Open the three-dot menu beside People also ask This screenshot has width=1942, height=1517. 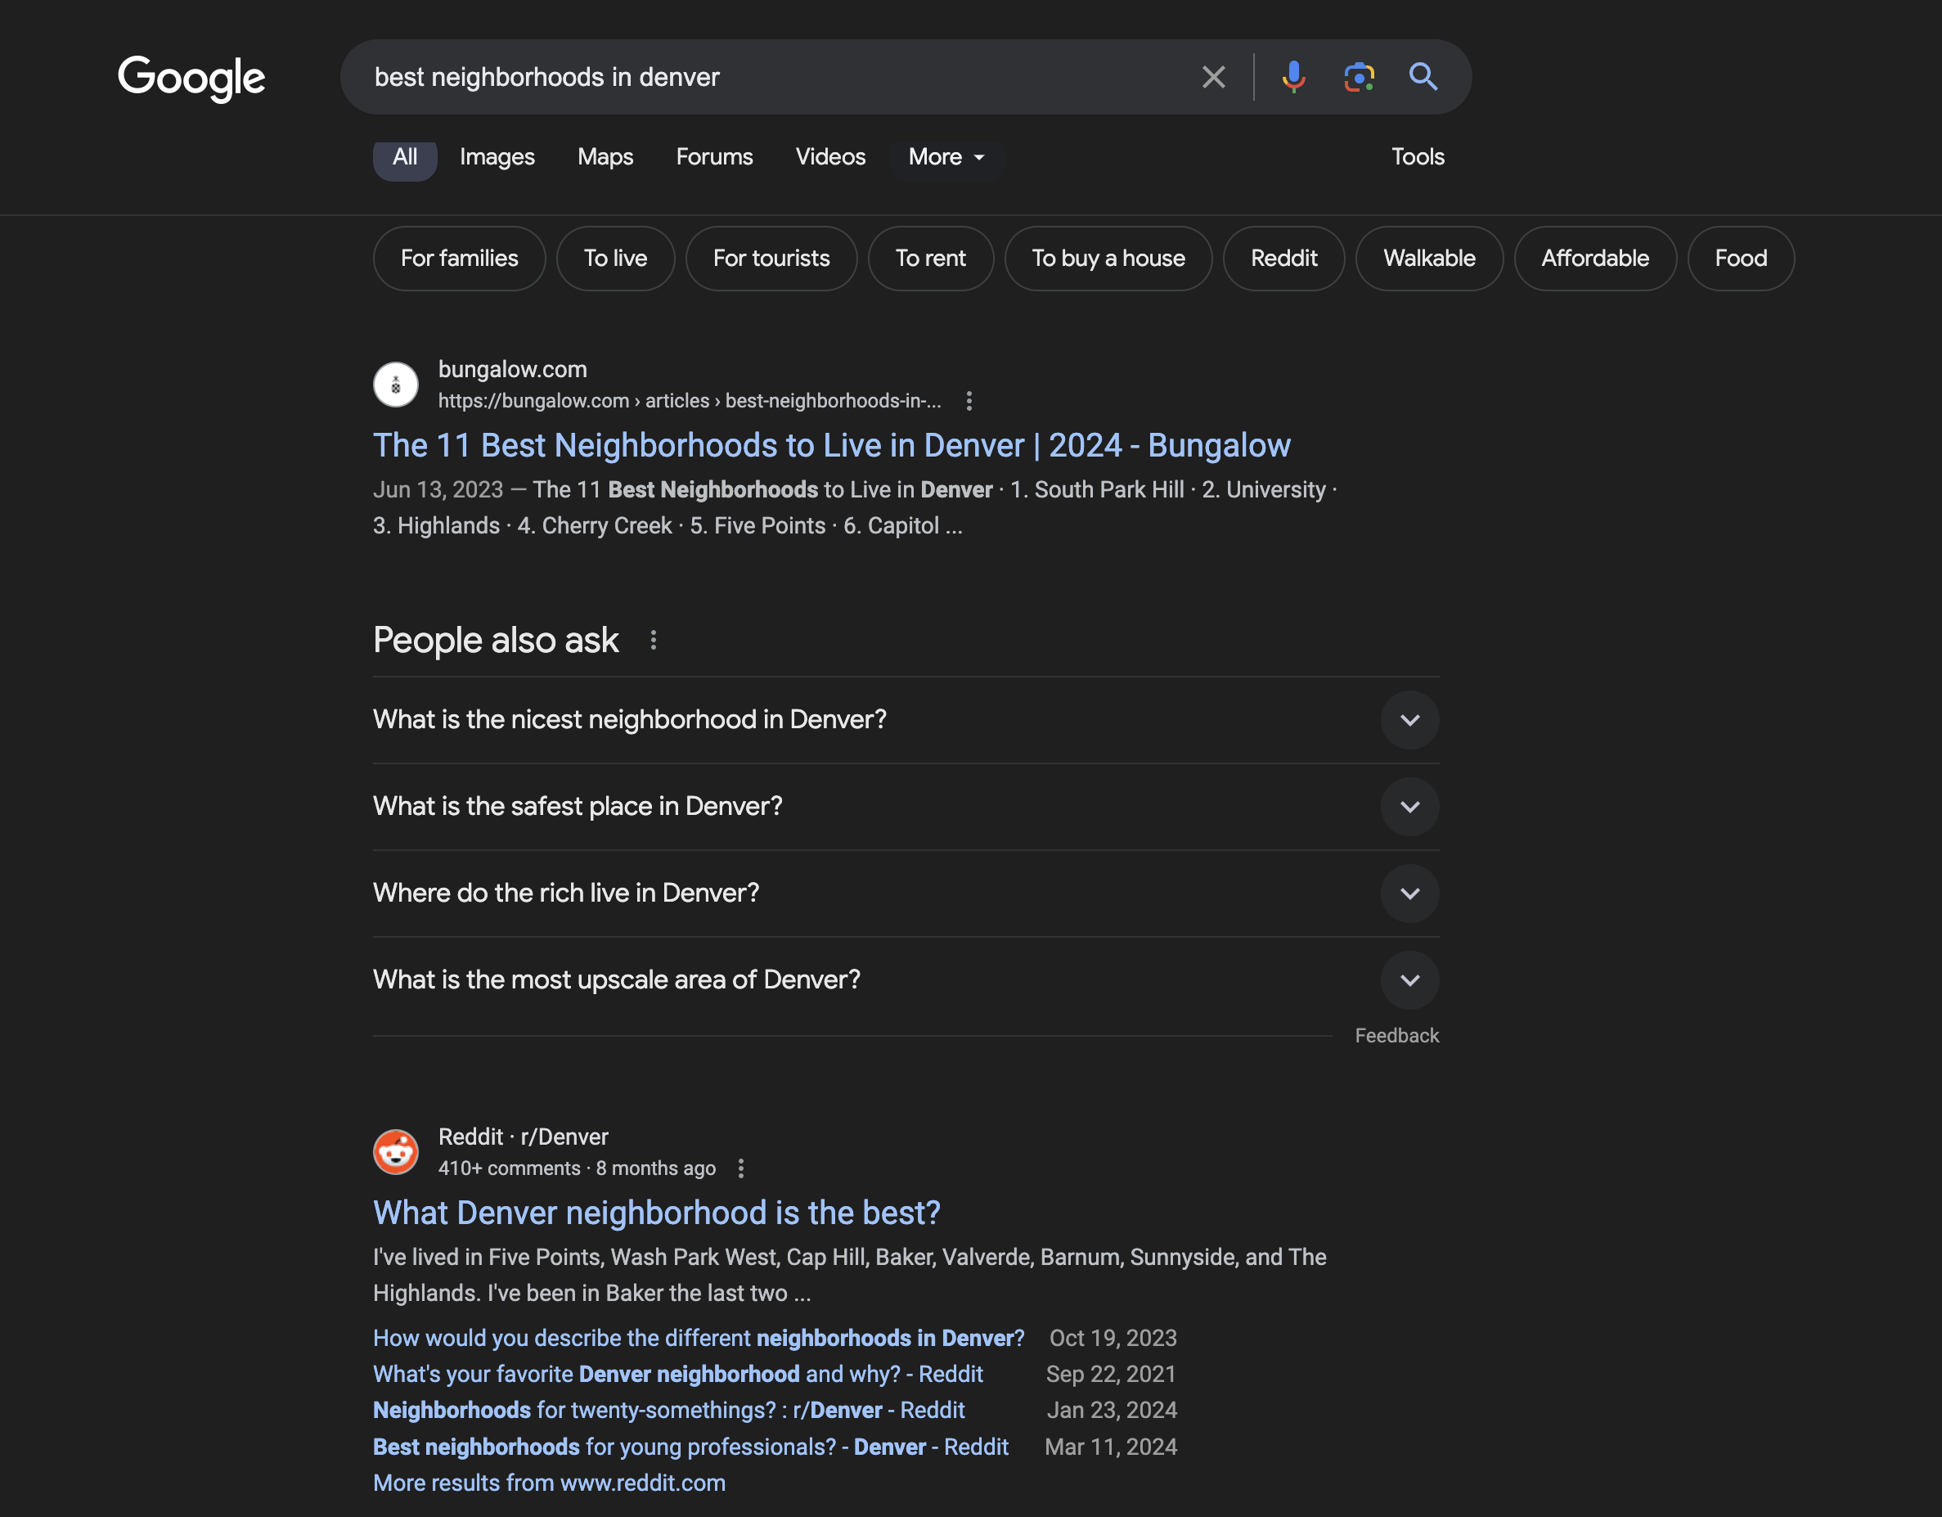(654, 639)
